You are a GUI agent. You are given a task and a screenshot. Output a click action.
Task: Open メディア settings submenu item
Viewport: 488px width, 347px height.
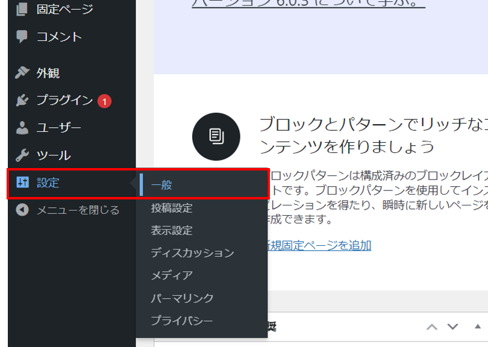coord(172,275)
